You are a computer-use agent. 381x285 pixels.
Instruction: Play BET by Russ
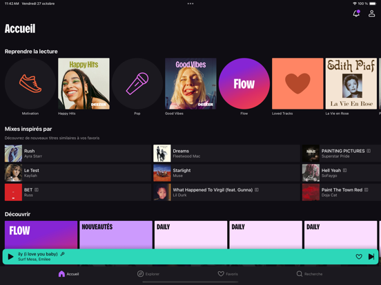point(78,192)
